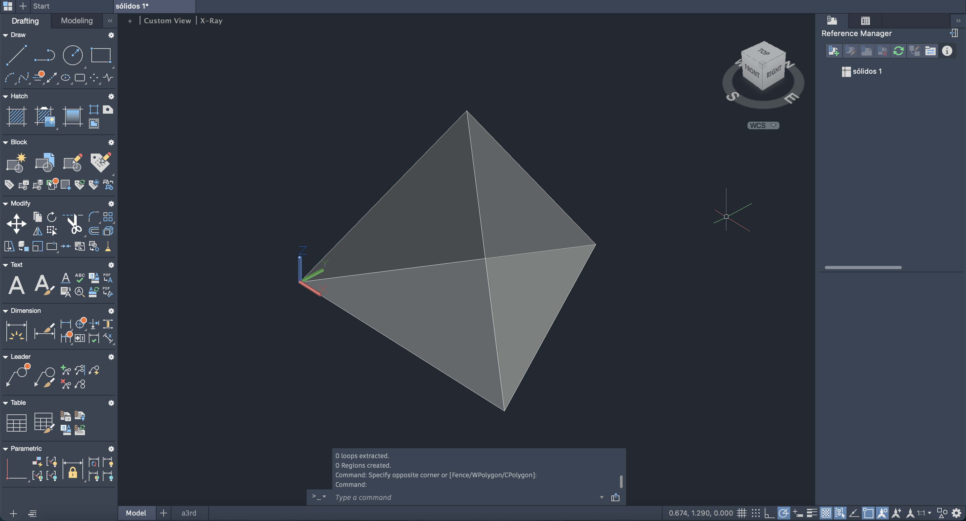Select the Rectangle draw tool
The height and width of the screenshot is (521, 966).
[x=101, y=55]
